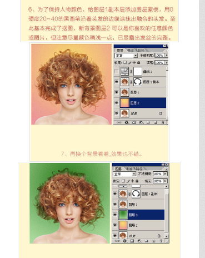Hide the selected orange 图层 2 layer's eye

pyautogui.click(x=117, y=103)
